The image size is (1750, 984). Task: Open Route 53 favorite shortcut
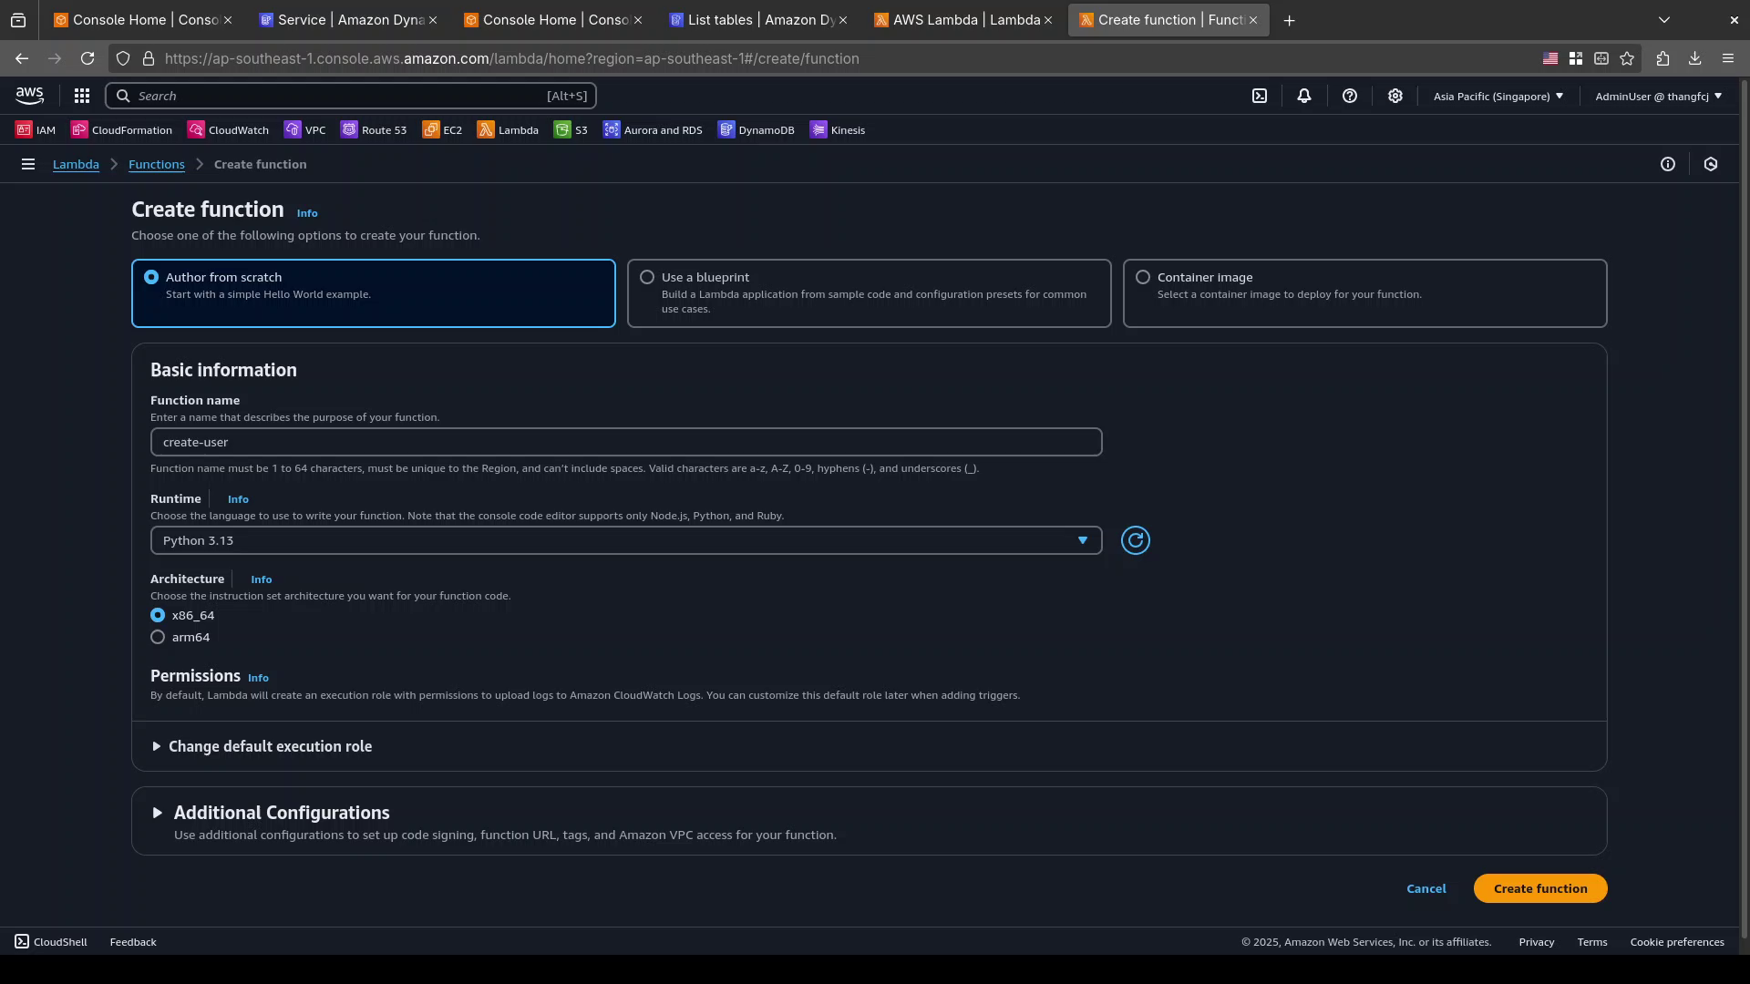(374, 130)
